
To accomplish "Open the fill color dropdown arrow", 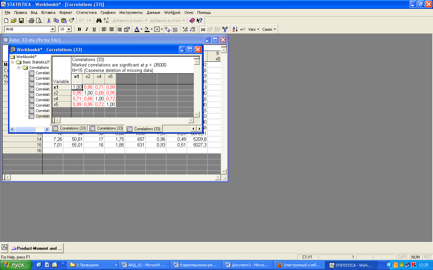I will [x=152, y=29].
